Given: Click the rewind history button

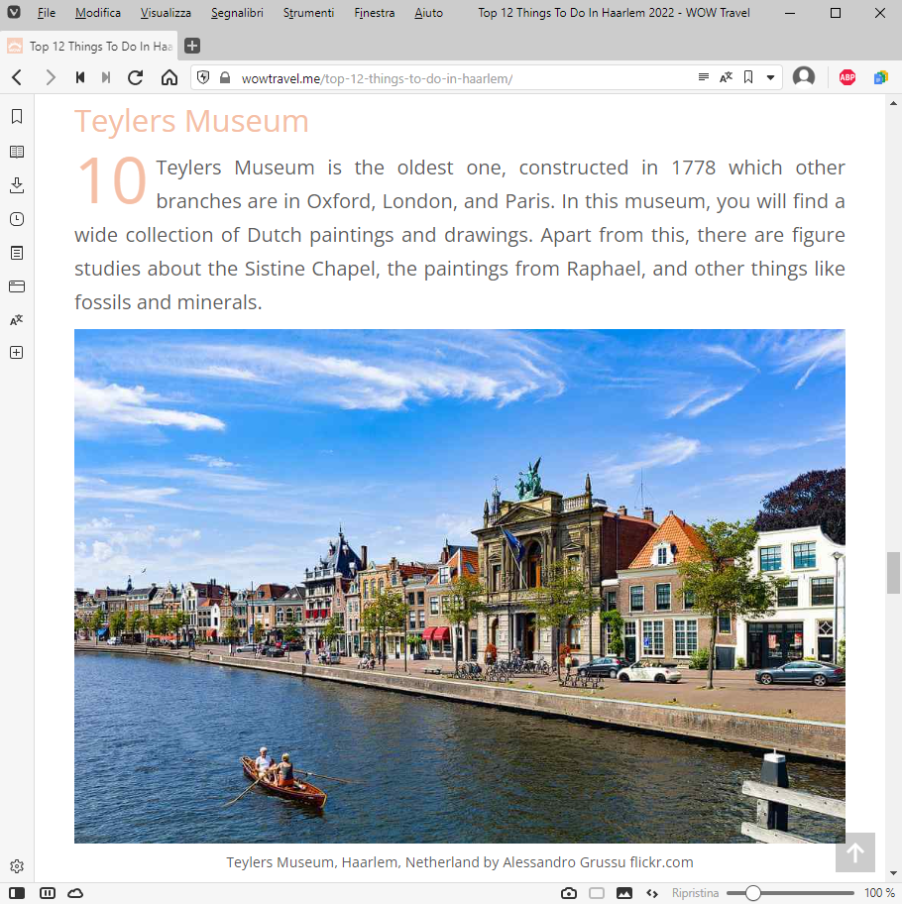Looking at the screenshot, I should tap(80, 77).
